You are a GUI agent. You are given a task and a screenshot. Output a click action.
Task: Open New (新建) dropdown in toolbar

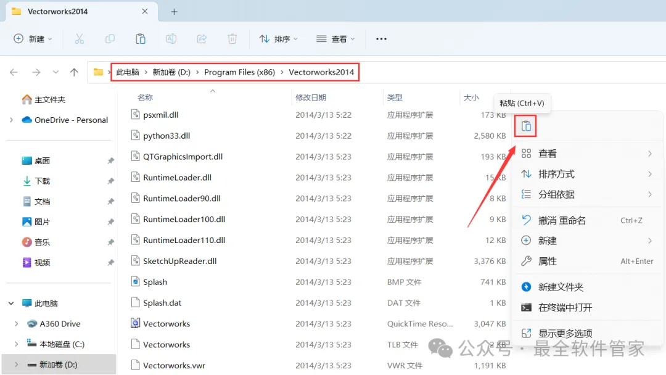click(33, 39)
